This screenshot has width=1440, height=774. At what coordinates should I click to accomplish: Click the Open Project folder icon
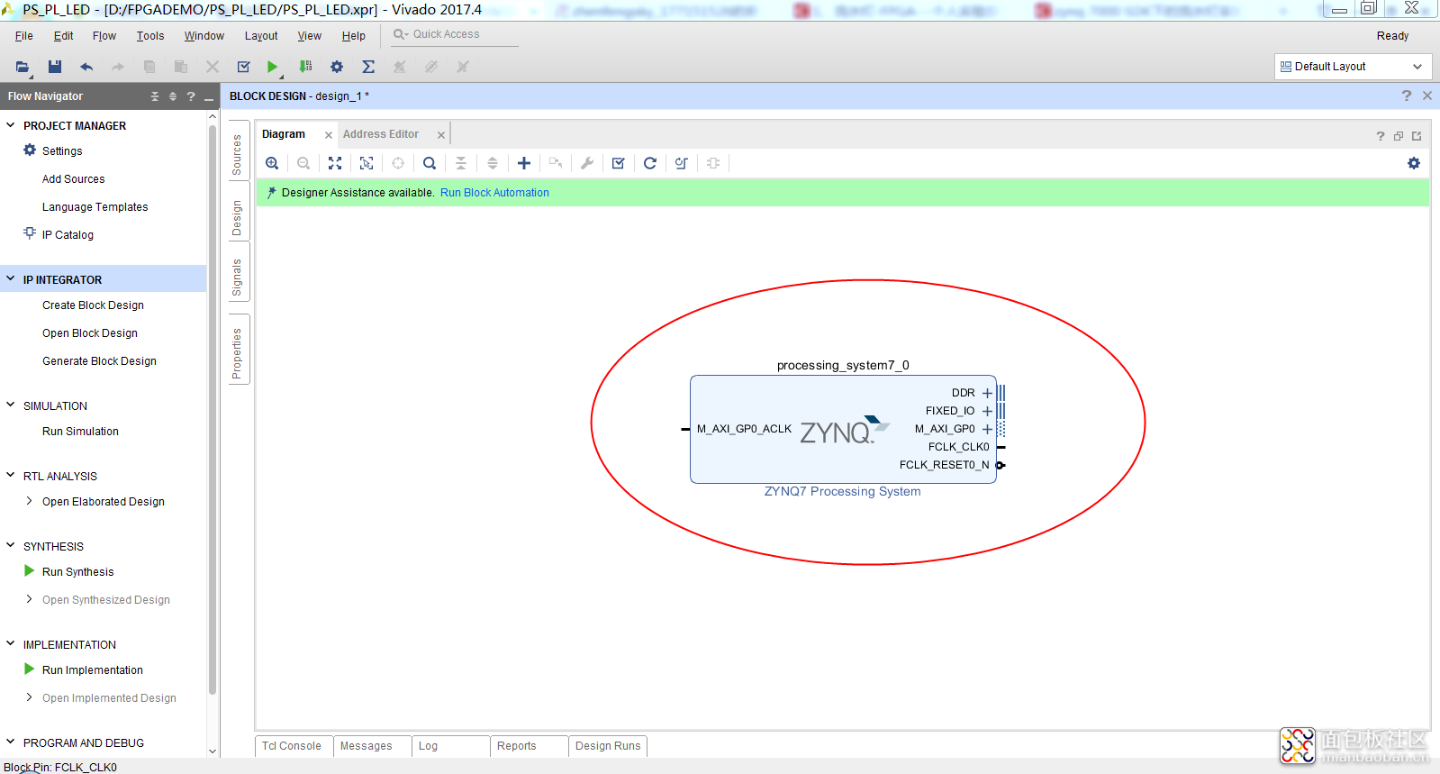pyautogui.click(x=23, y=67)
